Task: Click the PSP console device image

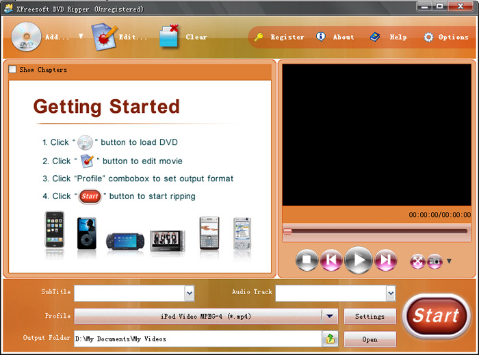Action: (x=125, y=241)
